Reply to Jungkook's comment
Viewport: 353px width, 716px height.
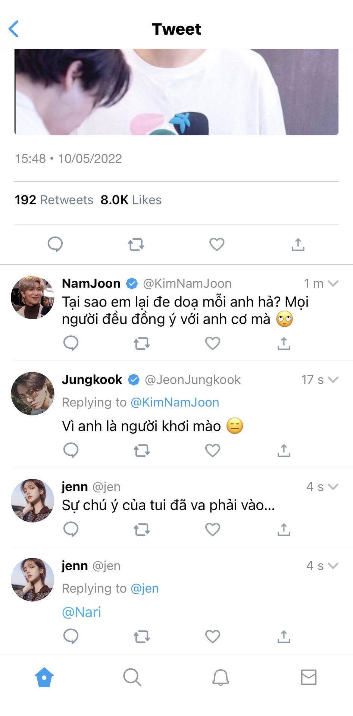pos(71,450)
